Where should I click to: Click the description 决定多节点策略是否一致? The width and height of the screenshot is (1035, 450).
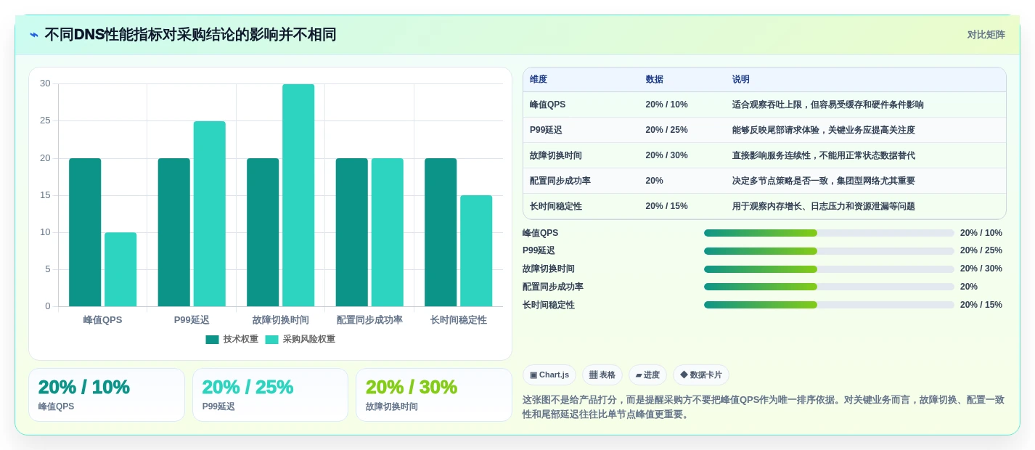click(x=823, y=181)
